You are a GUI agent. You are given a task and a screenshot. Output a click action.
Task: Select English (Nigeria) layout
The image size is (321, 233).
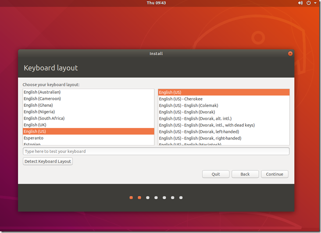click(89, 112)
